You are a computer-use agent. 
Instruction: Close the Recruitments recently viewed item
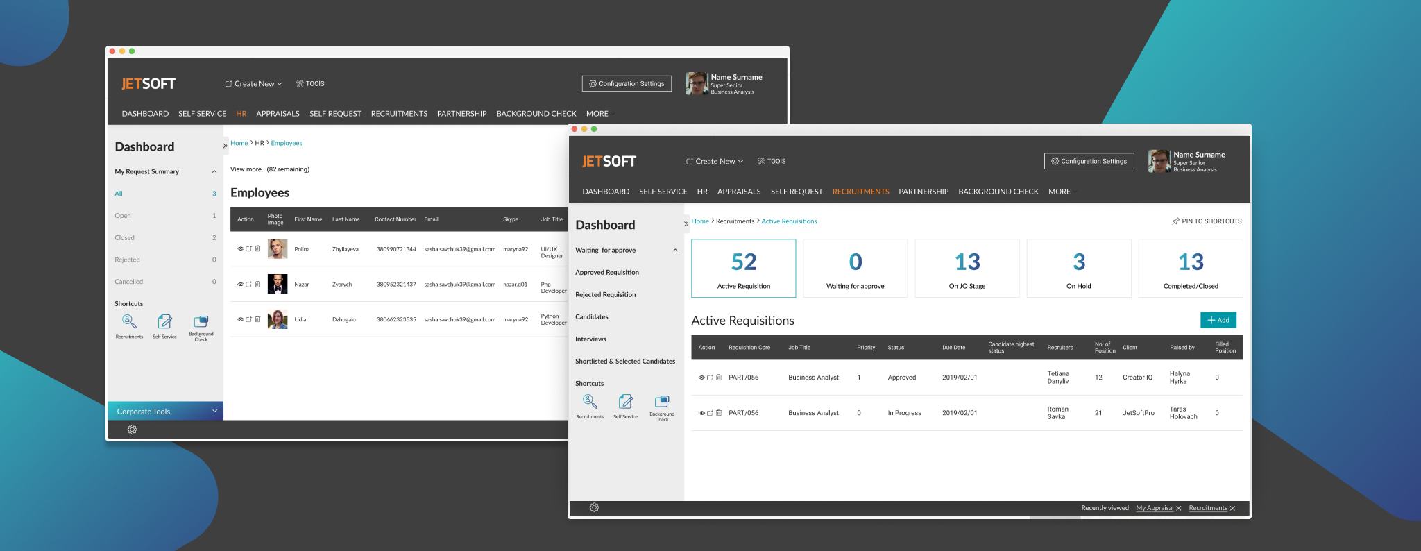1232,509
